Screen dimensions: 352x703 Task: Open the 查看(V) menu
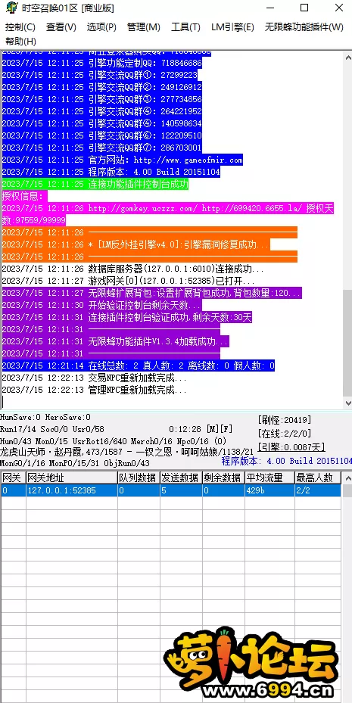coord(61,27)
